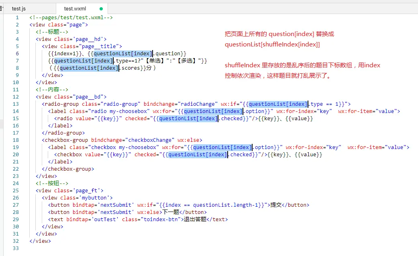The image size is (418, 256).
Task: Click "radio my-choosebox" class value
Action: [x=119, y=111]
